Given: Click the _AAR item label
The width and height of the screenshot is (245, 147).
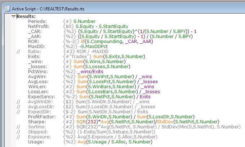Looking at the screenshot, I should click(35, 37).
